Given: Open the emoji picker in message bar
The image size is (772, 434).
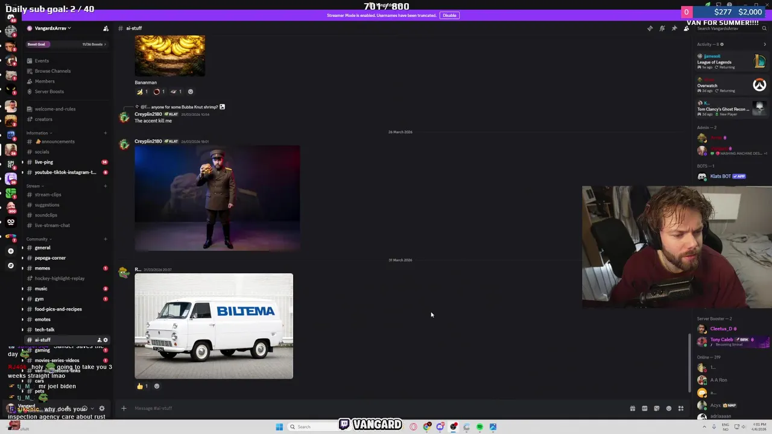Looking at the screenshot, I should point(668,409).
